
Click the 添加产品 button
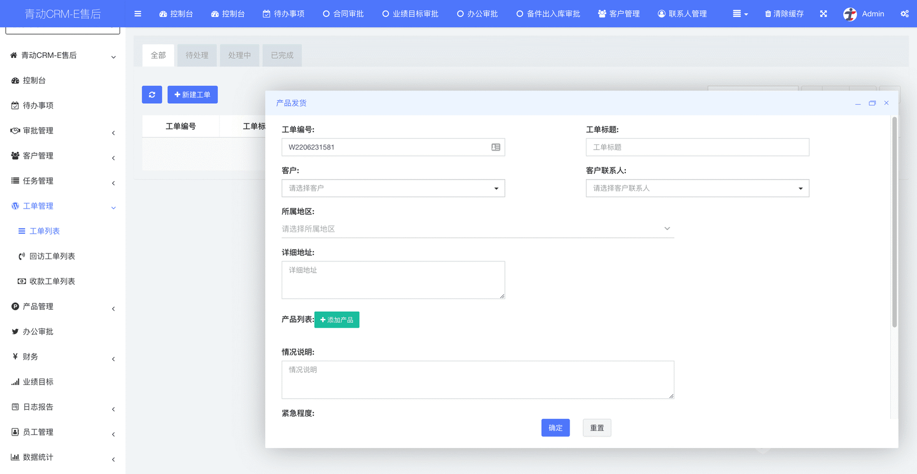pos(337,320)
